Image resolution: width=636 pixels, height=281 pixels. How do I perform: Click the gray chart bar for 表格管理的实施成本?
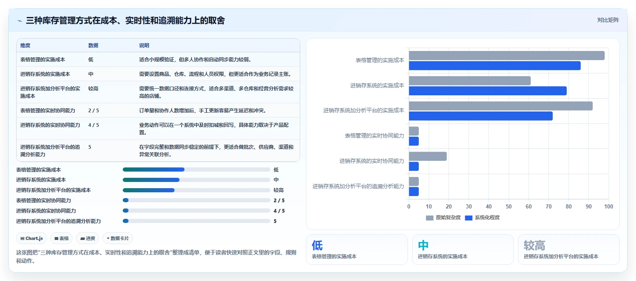click(x=507, y=56)
